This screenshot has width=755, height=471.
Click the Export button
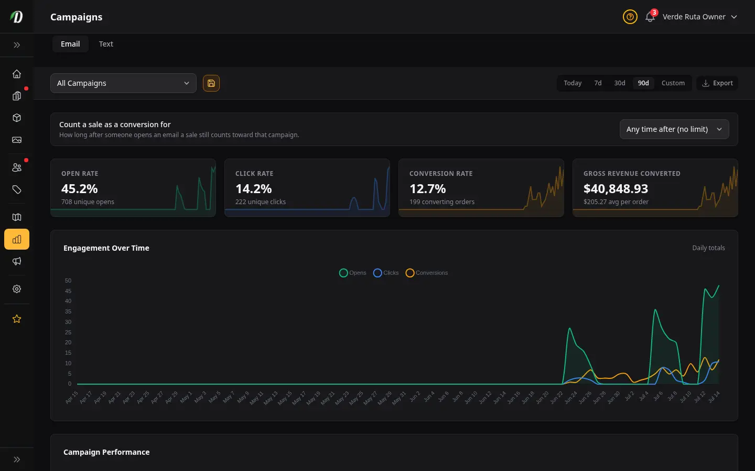click(717, 83)
